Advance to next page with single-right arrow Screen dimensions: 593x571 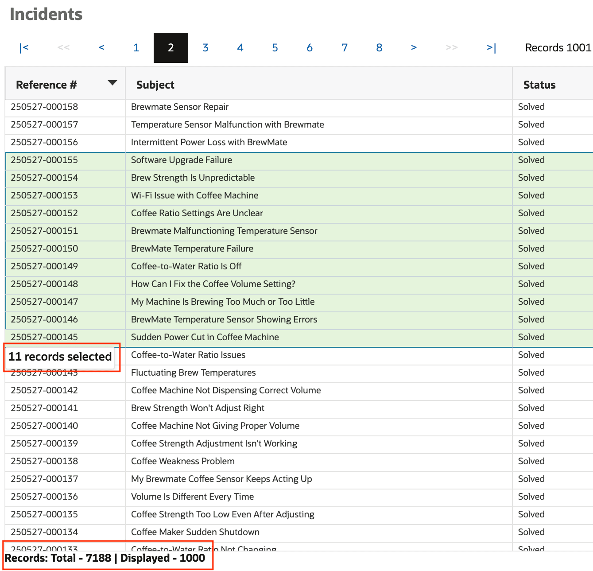point(414,48)
